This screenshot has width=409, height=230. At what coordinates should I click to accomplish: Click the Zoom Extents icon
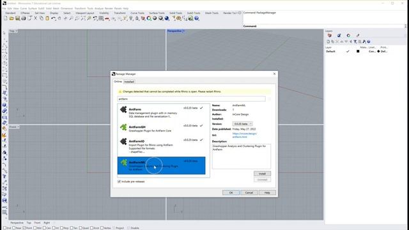pos(83,19)
